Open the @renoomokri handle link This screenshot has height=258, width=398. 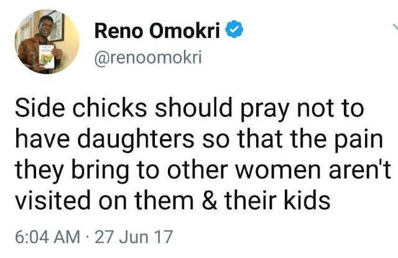[148, 57]
